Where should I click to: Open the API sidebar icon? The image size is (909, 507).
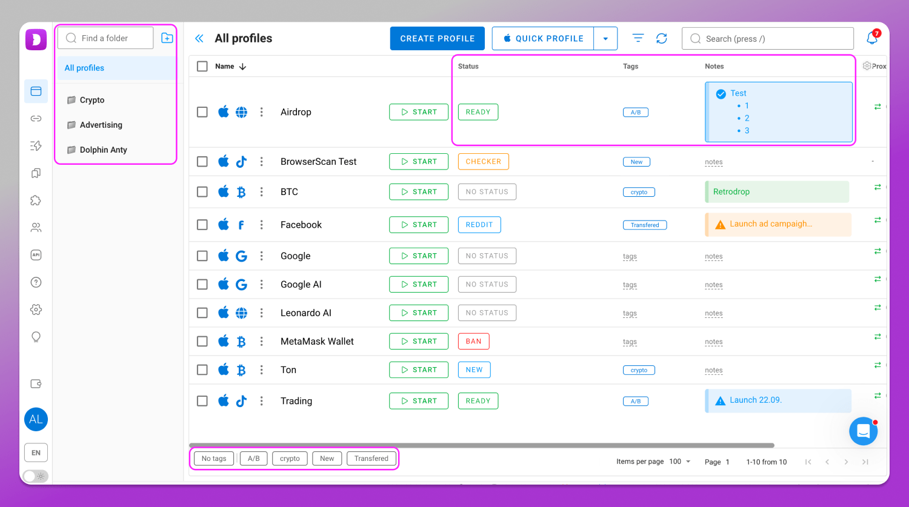tap(36, 255)
